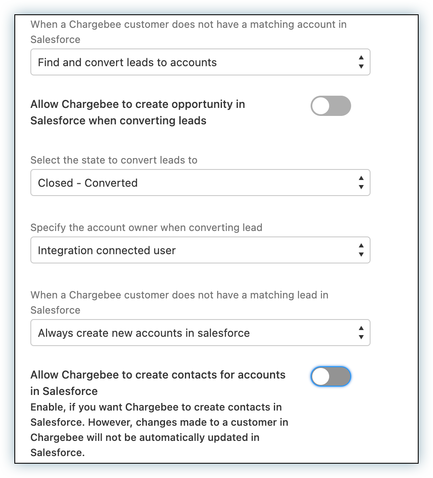This screenshot has height=478, width=433.
Task: Click the "Integration connected user" selected value text
Action: [x=107, y=250]
